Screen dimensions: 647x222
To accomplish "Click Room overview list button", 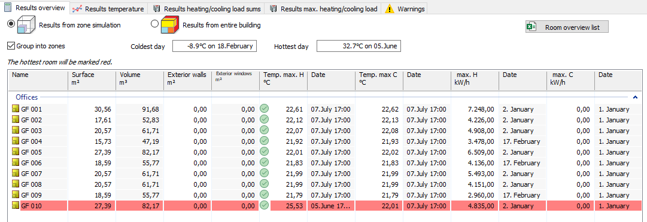I will [x=567, y=27].
